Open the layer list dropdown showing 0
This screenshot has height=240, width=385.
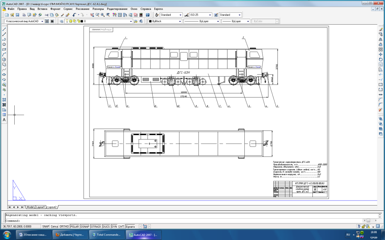[x=99, y=21]
